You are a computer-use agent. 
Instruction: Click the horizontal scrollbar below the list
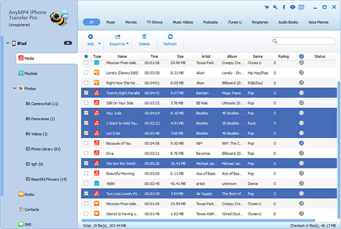pos(199,220)
